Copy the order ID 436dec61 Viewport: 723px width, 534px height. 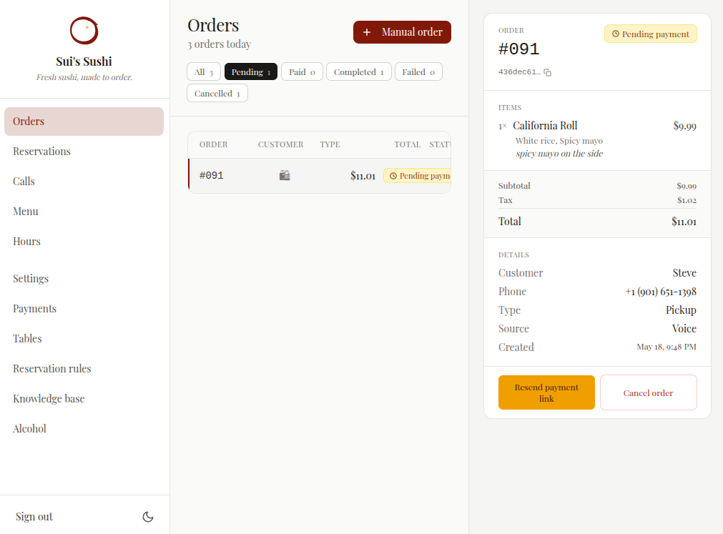tap(547, 72)
